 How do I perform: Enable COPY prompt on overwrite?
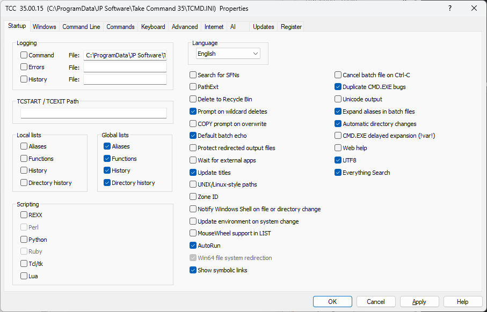click(193, 124)
